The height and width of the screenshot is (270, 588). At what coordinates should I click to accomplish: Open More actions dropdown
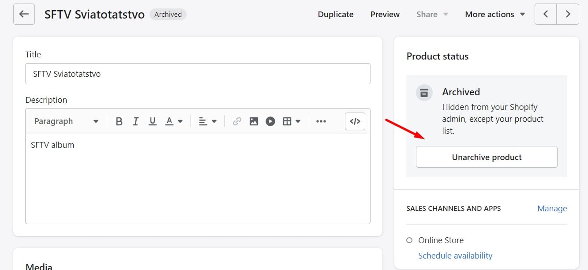[495, 15]
